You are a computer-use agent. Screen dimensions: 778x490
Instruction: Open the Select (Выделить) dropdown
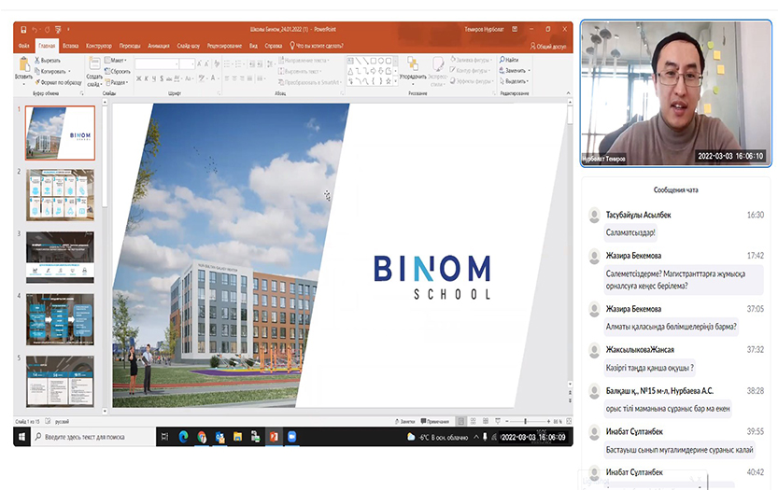tap(516, 81)
